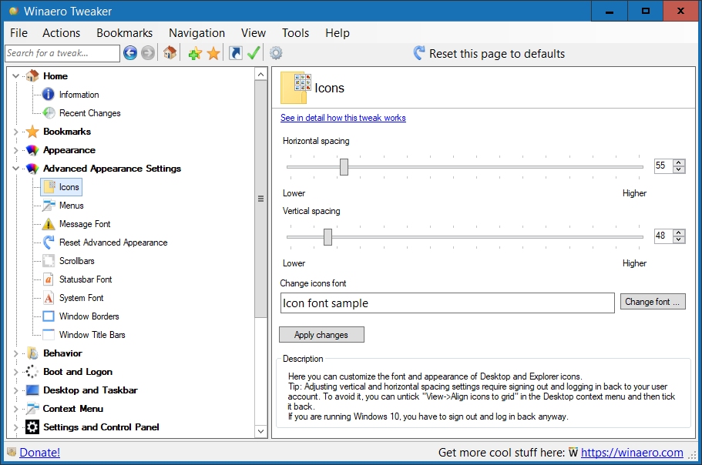Click the Reset page blue arrow icon

tap(419, 53)
